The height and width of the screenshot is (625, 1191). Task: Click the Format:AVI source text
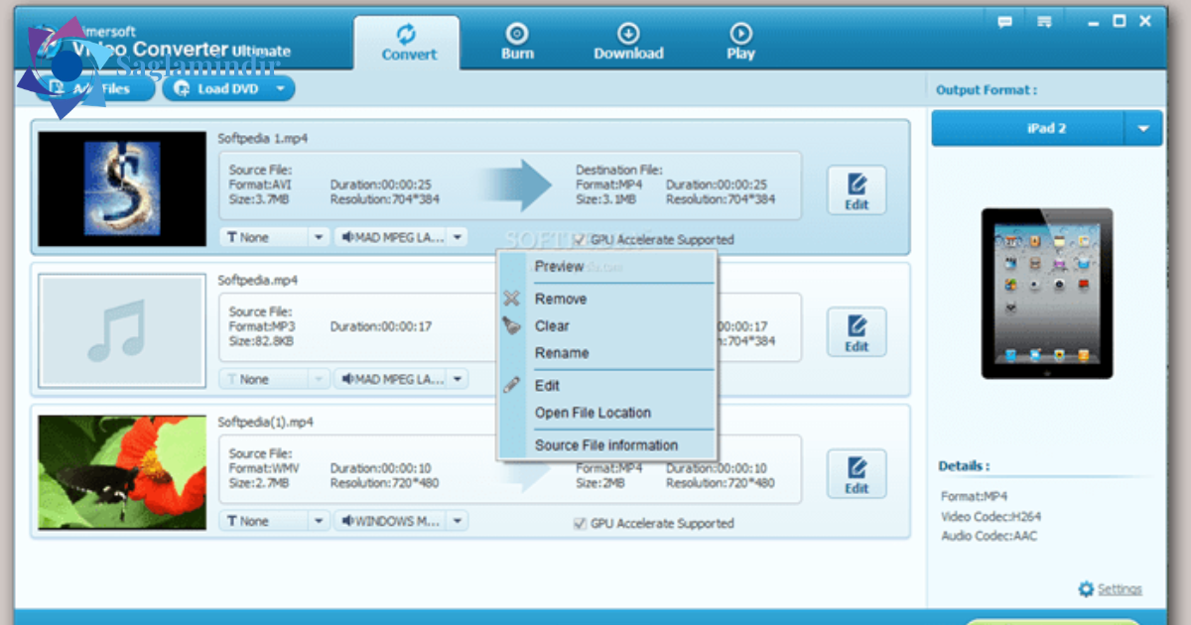pyautogui.click(x=261, y=185)
